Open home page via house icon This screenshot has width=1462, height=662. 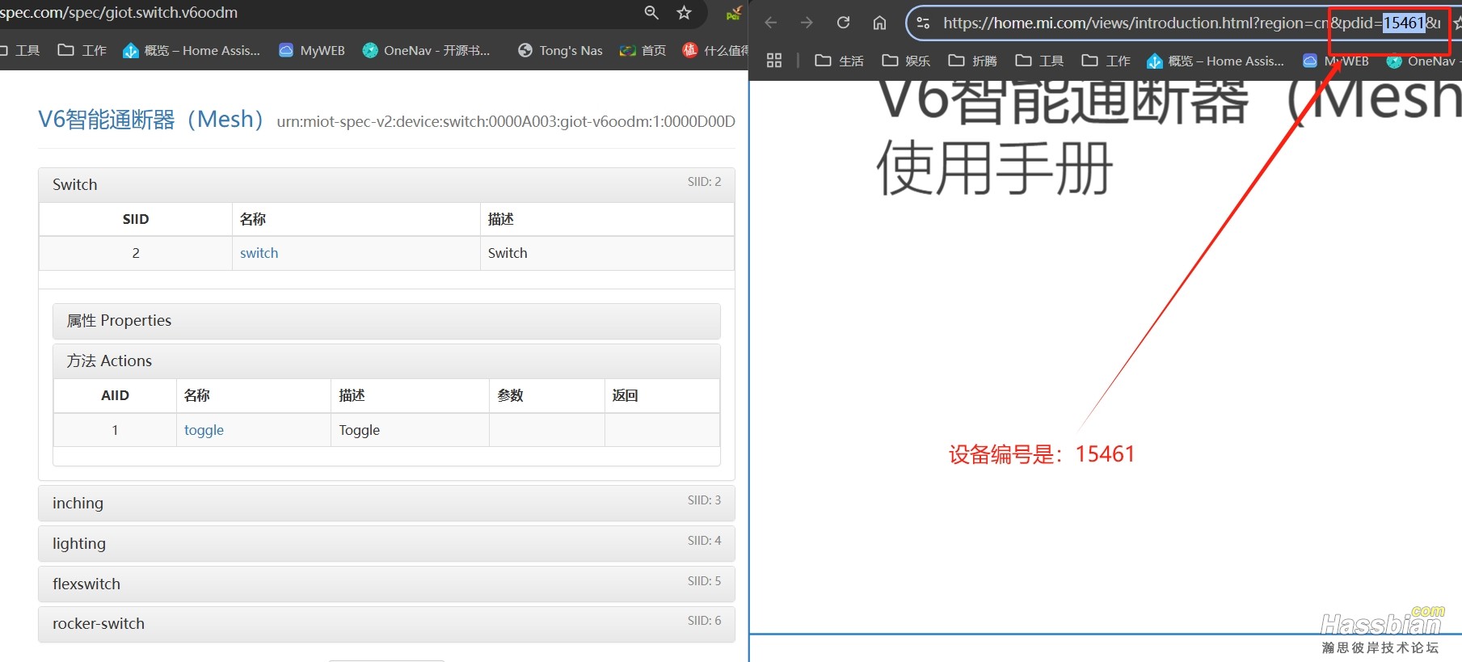click(879, 23)
